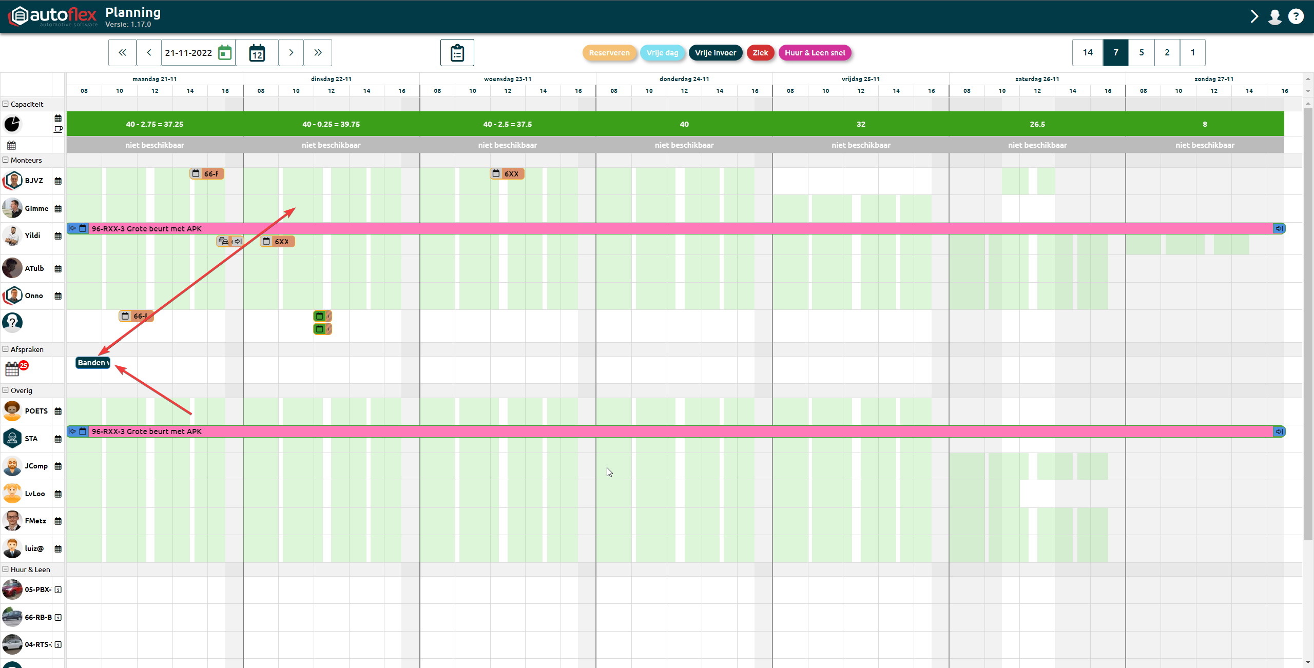Open the green date picker calendar icon
1314x668 pixels.
click(x=225, y=53)
